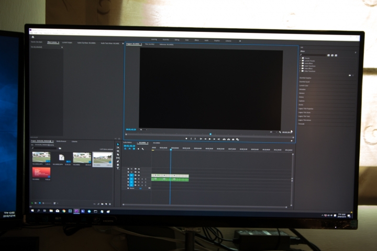
Task: Open Program monitor button editor plus
Action: point(292,141)
